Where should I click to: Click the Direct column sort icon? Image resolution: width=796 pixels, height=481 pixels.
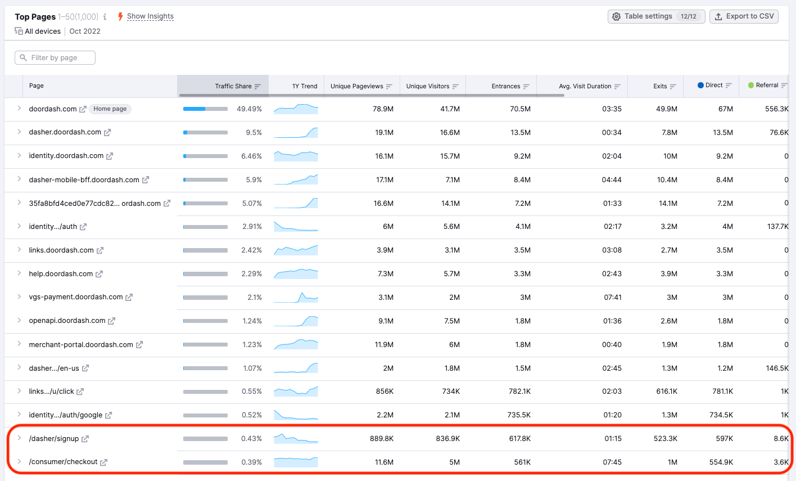tap(729, 86)
